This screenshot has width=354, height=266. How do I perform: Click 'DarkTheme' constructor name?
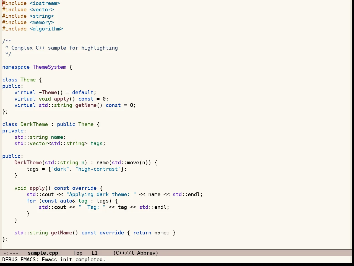pos(28,163)
